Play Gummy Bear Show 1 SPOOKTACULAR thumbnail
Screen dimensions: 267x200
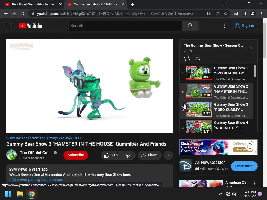[x=199, y=73]
